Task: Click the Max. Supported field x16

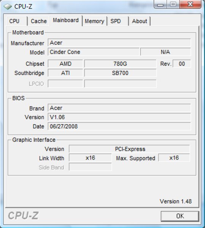Action: tap(174, 158)
